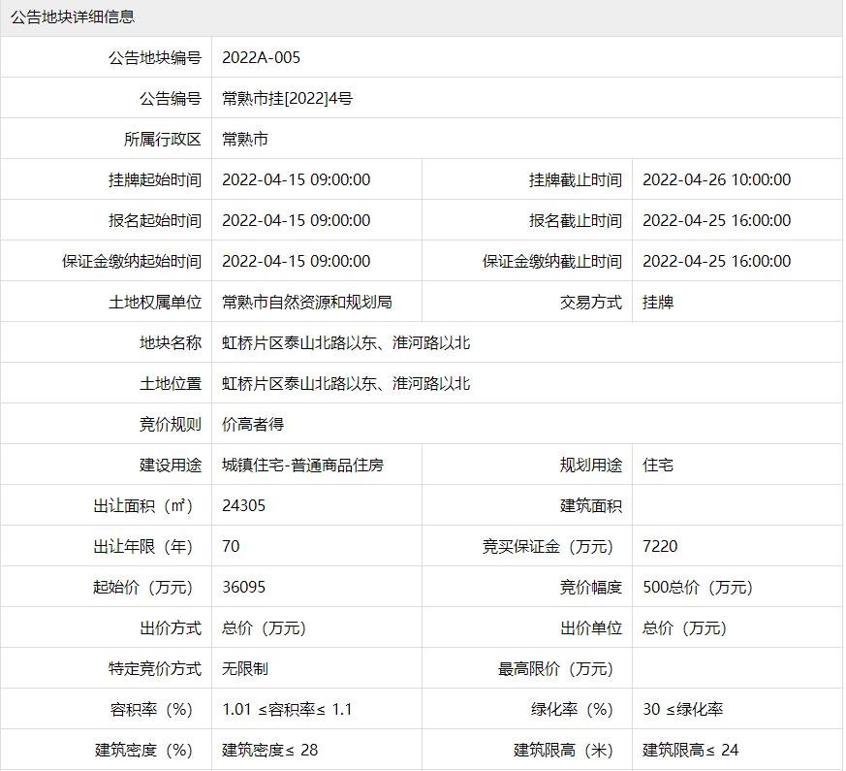The image size is (846, 771).
Task: Click the 最高限价（万元） label
Action: [x=555, y=669]
